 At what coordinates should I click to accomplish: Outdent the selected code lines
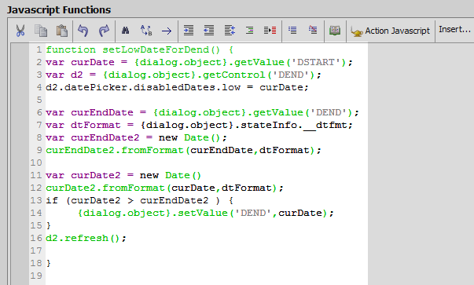point(209,31)
